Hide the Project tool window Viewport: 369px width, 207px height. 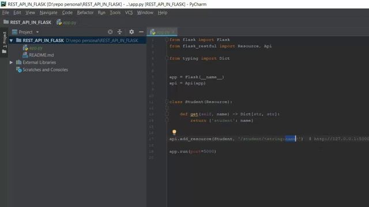point(141,32)
